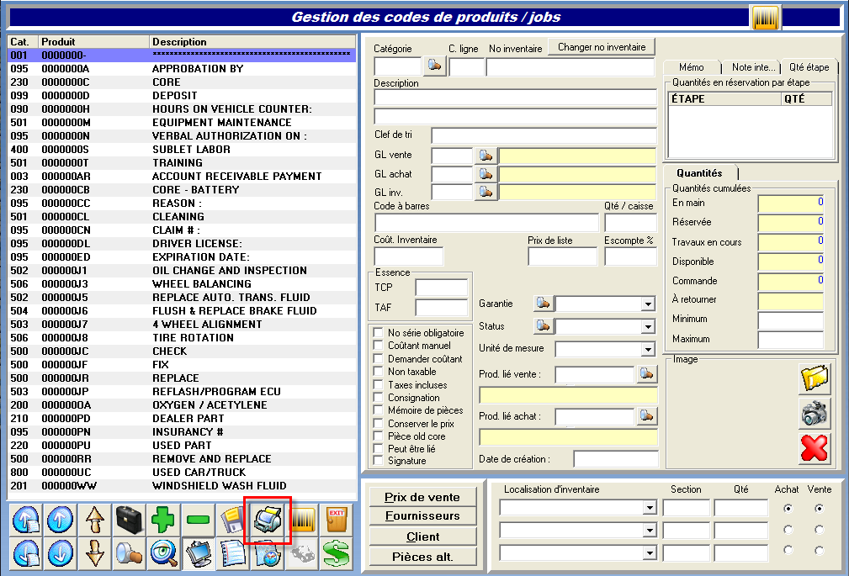The image size is (849, 576).
Task: Click the EXIT door icon
Action: (x=337, y=521)
